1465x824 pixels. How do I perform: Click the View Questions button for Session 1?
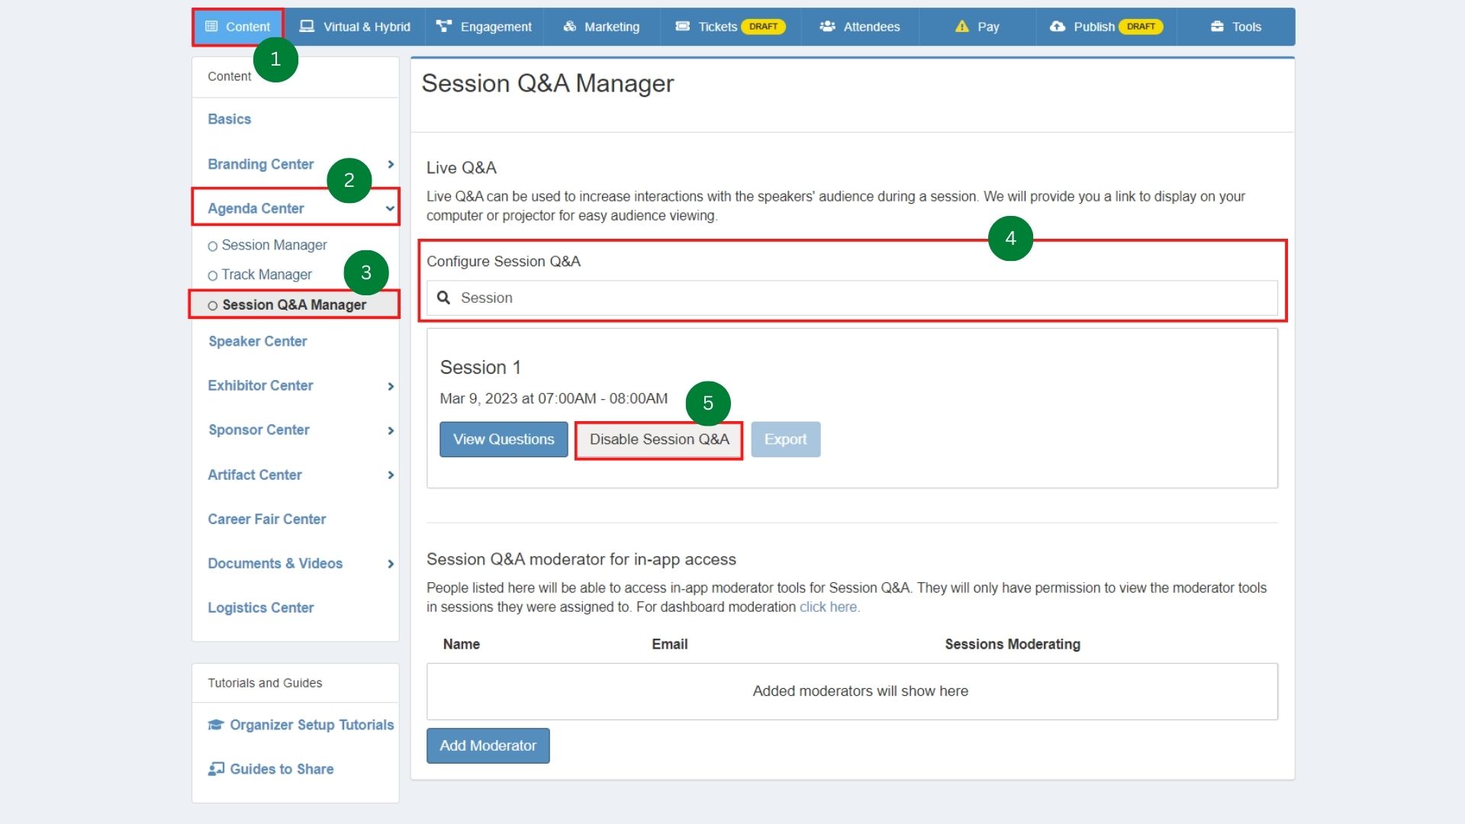tap(503, 439)
